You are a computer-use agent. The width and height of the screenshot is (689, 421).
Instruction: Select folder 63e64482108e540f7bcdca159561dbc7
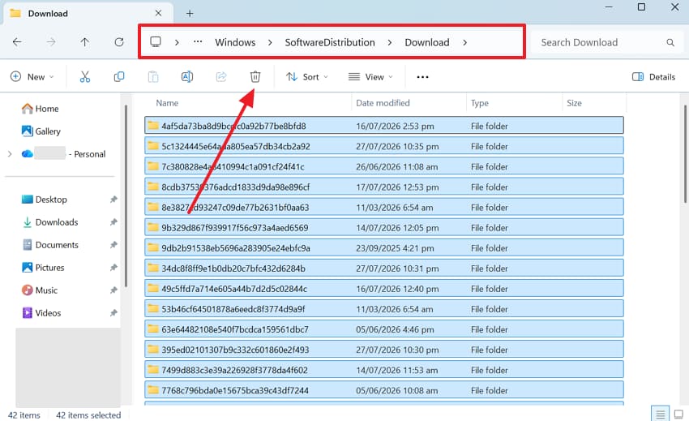coord(384,329)
